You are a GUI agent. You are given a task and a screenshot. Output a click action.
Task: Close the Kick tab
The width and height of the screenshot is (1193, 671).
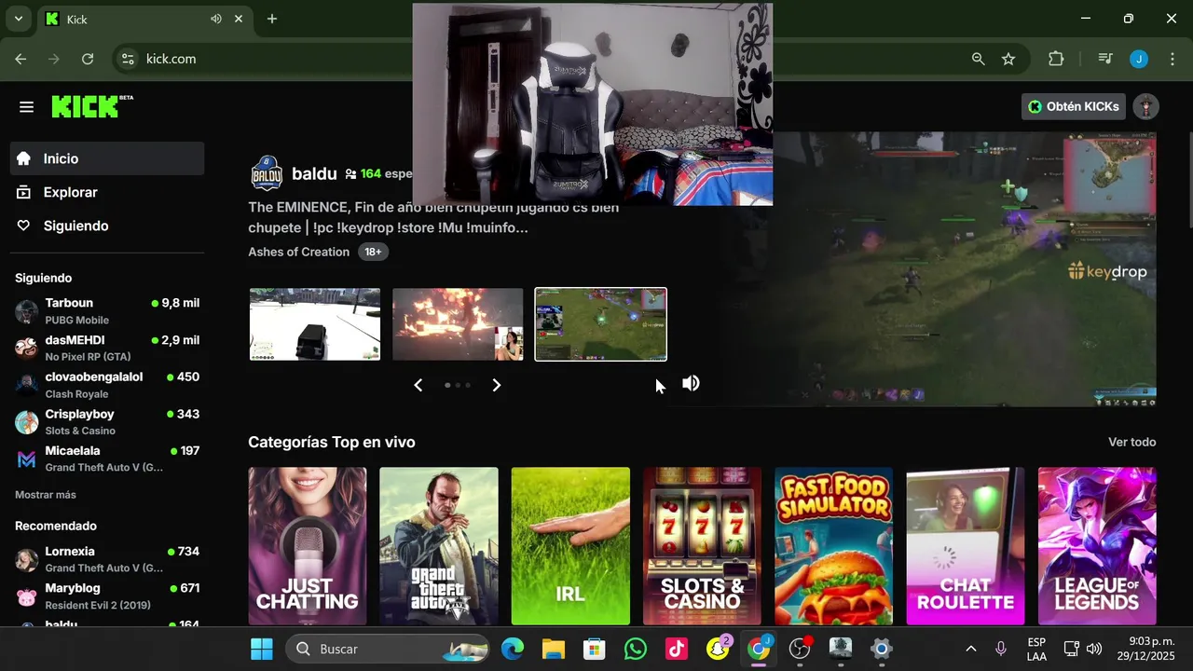[x=239, y=19]
